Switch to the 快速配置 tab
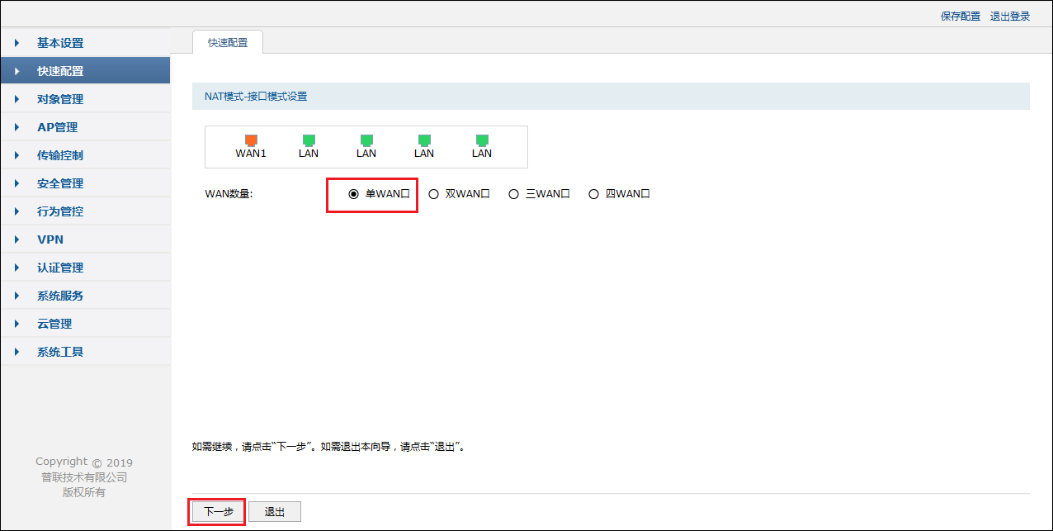The height and width of the screenshot is (531, 1053). point(228,43)
